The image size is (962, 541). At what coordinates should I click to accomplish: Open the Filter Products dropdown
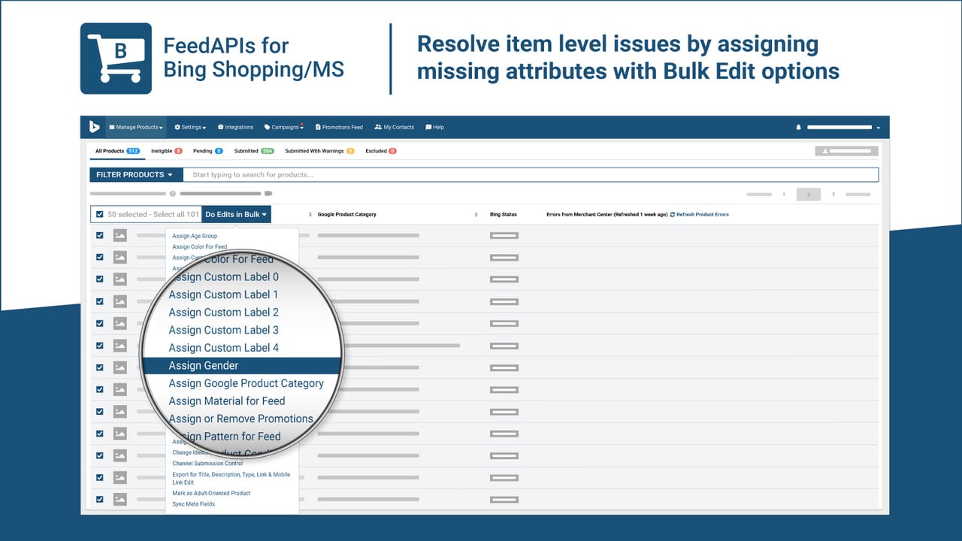click(135, 174)
